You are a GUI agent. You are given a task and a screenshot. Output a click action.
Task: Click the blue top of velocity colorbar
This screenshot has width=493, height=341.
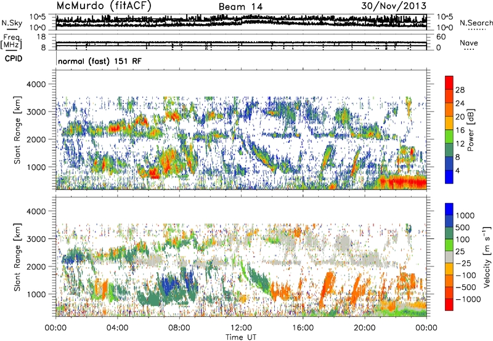[449, 209]
